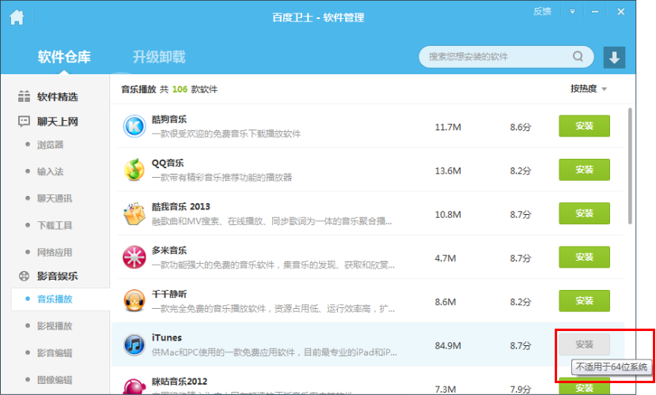Click the software search input field

[495, 57]
